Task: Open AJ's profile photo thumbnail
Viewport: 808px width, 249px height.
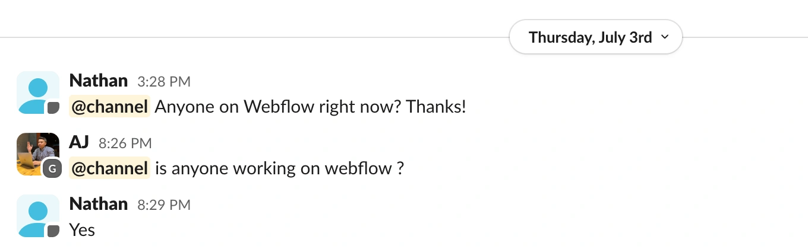Action: (x=38, y=154)
